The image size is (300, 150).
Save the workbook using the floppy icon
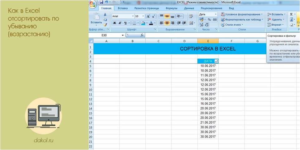click(102, 2)
